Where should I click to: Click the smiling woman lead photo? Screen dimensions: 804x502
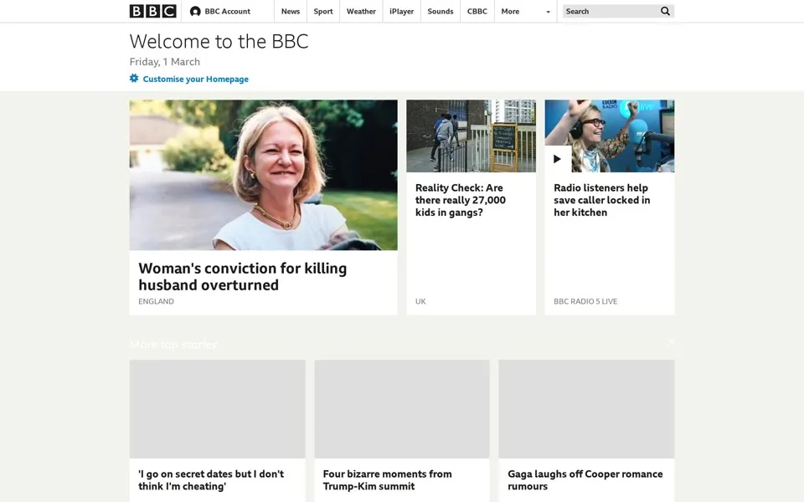click(x=263, y=175)
